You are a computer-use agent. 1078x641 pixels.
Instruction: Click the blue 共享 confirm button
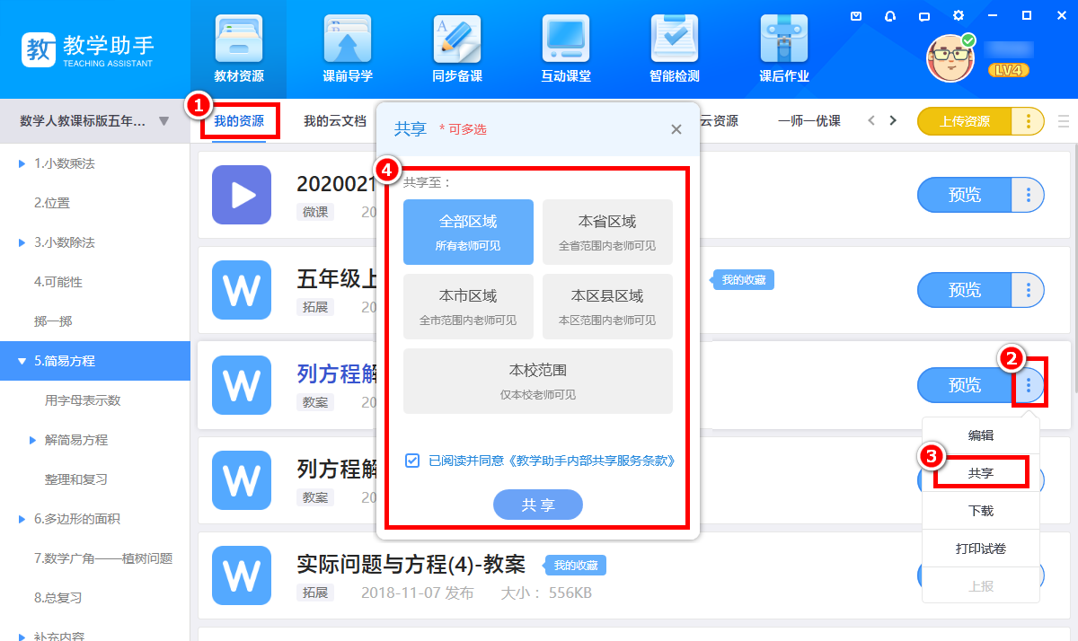(x=537, y=505)
